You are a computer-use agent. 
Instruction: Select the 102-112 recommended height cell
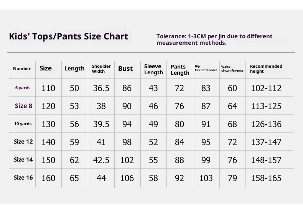click(266, 88)
